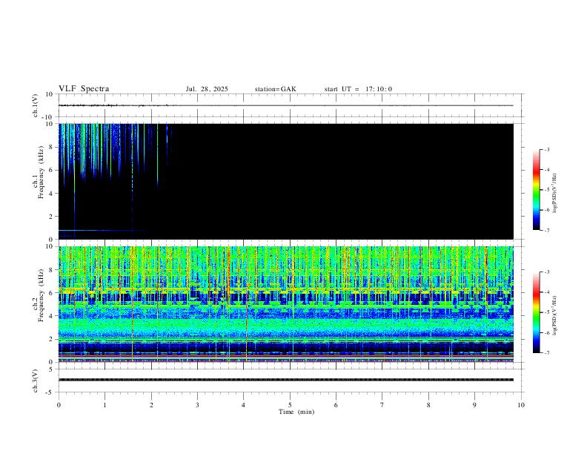Click the lower colorbar log(PSD) unit label
587x454 pixels.
pos(555,315)
